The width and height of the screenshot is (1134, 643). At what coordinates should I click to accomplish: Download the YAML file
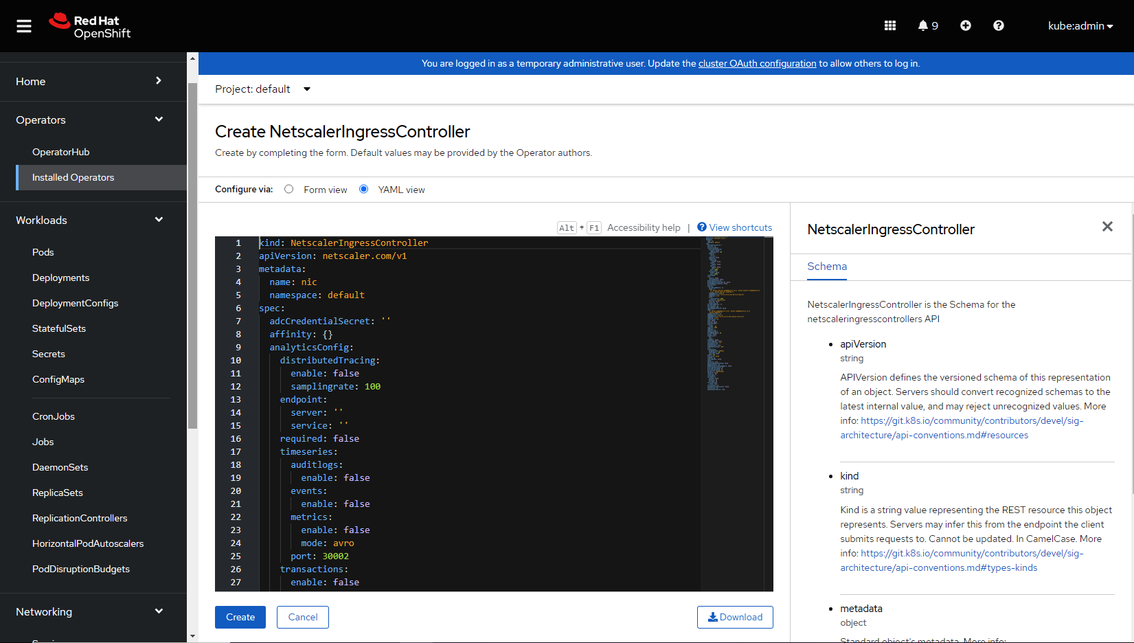(x=735, y=617)
